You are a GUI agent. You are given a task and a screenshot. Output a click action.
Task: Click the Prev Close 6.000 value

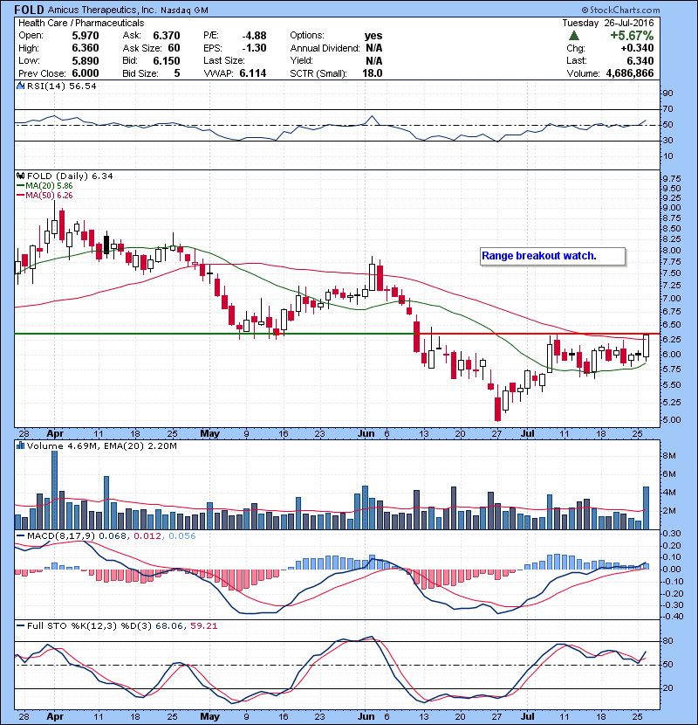(86, 73)
